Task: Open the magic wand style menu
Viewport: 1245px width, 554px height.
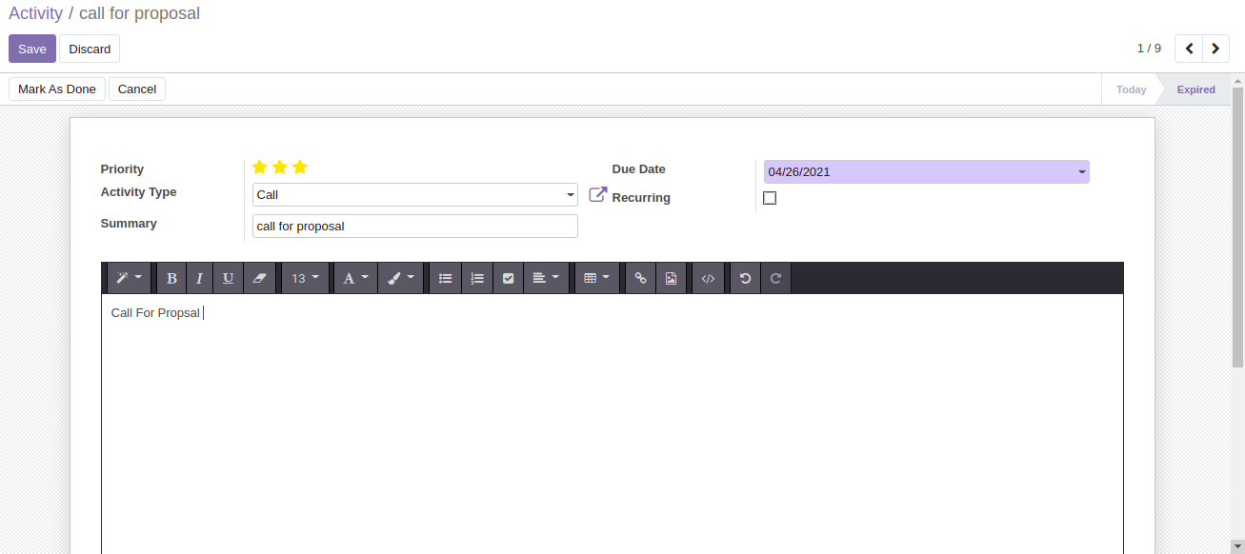Action: coord(129,278)
